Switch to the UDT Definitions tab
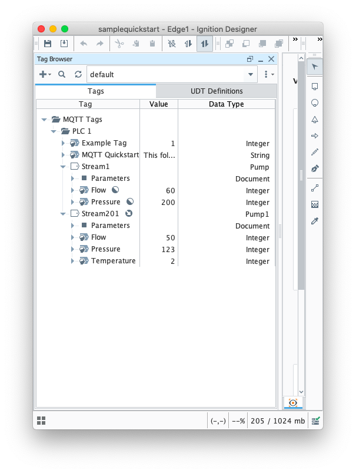The height and width of the screenshot is (473, 356). (217, 91)
